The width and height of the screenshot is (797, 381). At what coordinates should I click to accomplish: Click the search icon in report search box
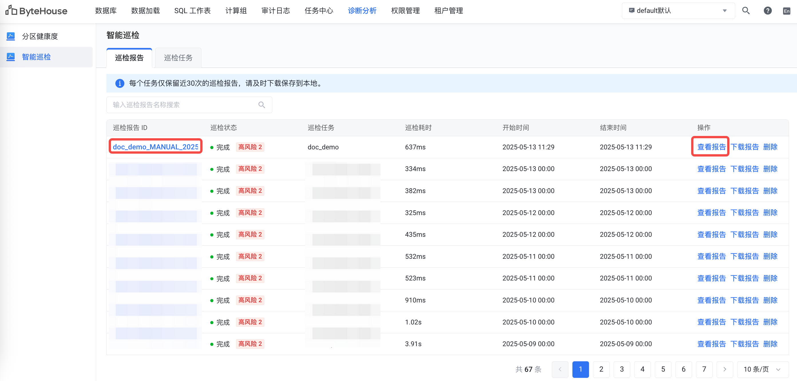coord(262,105)
